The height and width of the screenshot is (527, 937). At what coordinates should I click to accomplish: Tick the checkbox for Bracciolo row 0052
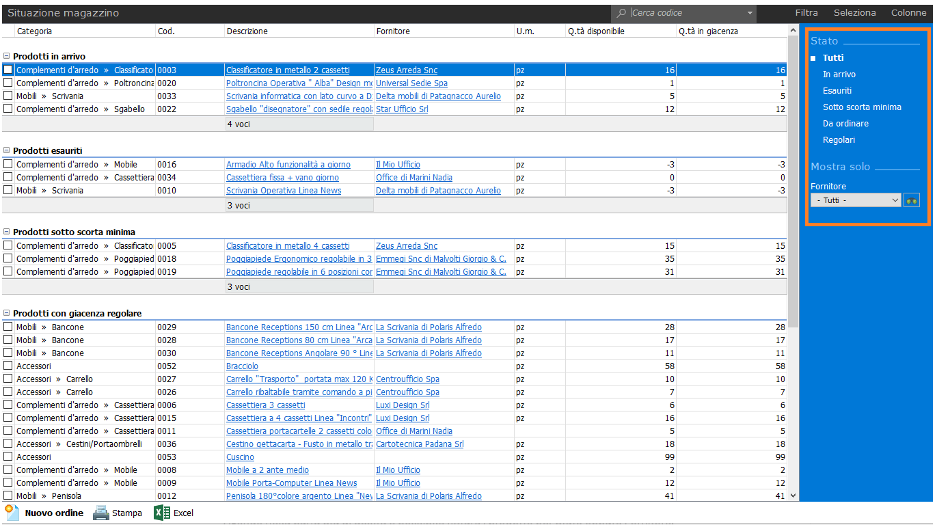point(8,366)
